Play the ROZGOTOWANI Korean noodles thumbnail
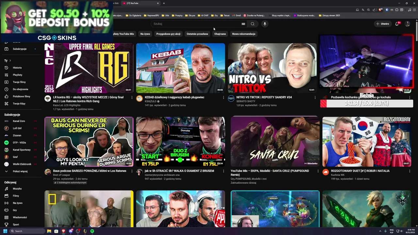418x235 pixels. pos(367,142)
